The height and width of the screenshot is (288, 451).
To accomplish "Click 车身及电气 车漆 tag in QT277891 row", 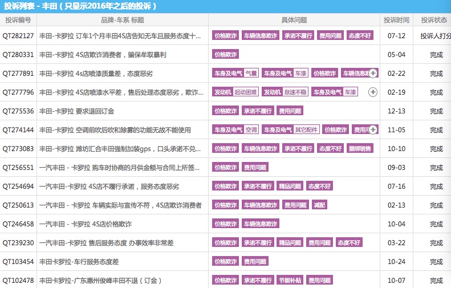I will click(285, 73).
